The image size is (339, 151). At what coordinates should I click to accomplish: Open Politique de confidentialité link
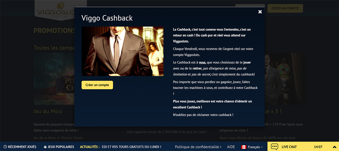[198, 147]
